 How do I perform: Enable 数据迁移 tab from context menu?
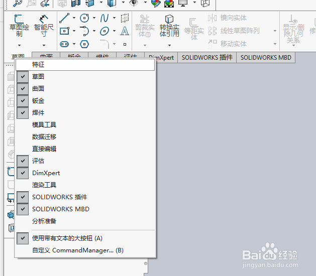(x=85, y=137)
